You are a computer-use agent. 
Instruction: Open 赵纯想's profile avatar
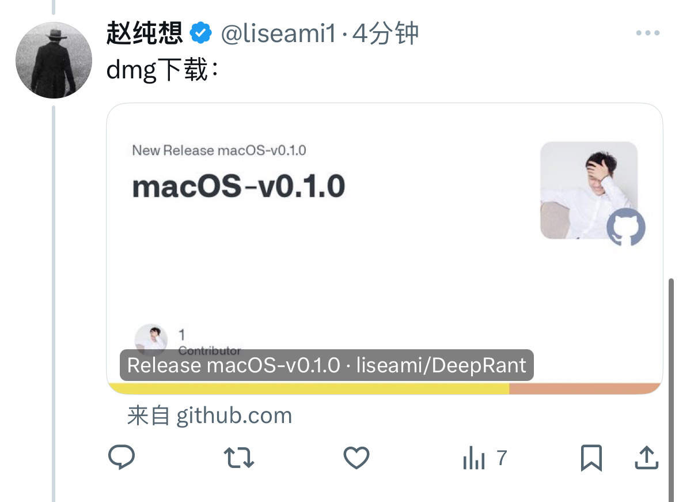tap(54, 61)
